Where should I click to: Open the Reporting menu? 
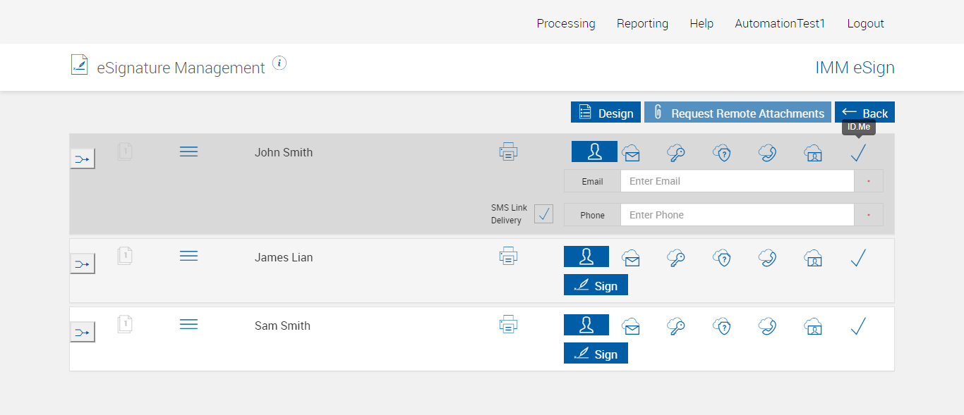point(642,23)
